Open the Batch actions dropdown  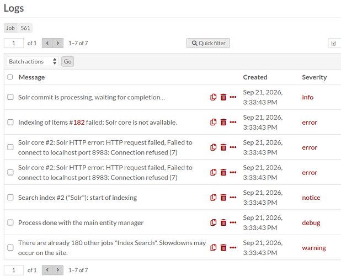(x=33, y=62)
